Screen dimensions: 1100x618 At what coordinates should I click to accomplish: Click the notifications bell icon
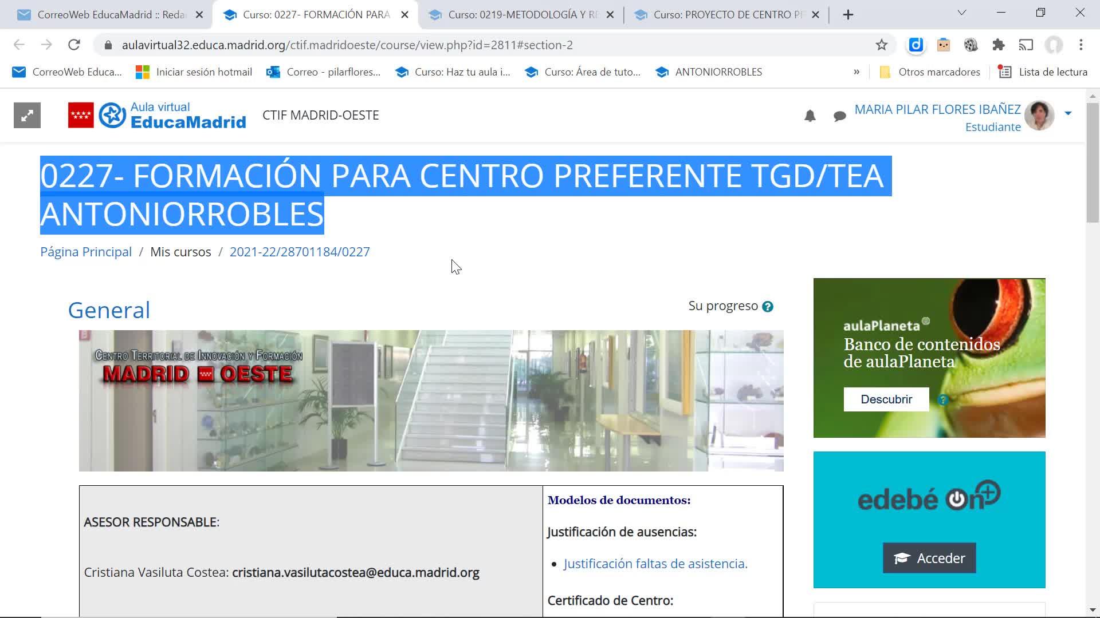click(810, 116)
